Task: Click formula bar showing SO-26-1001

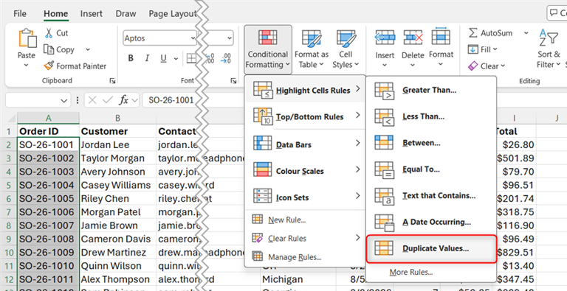Action: [171, 100]
